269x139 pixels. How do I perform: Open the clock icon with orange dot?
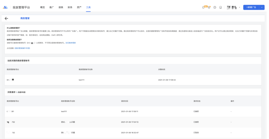[x=209, y=7]
